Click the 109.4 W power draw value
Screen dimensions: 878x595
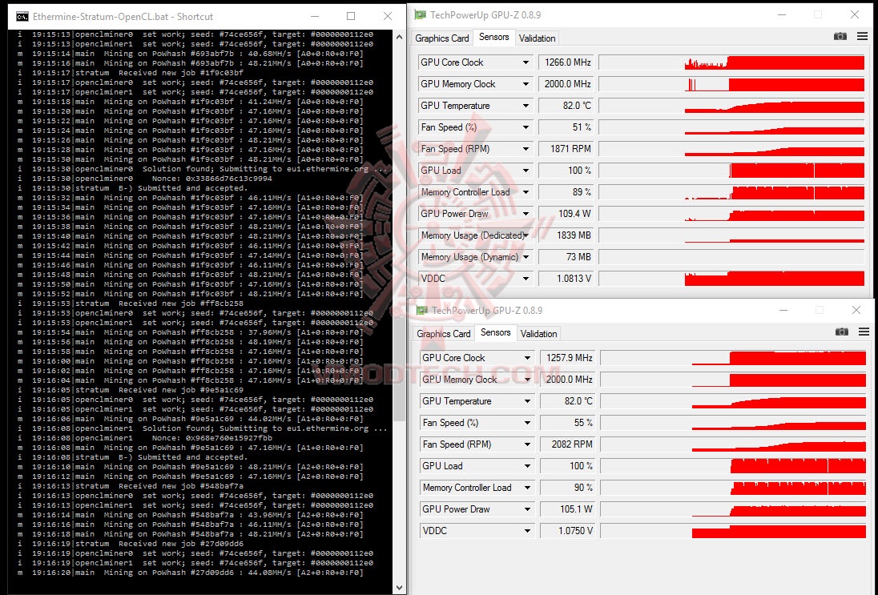click(566, 214)
